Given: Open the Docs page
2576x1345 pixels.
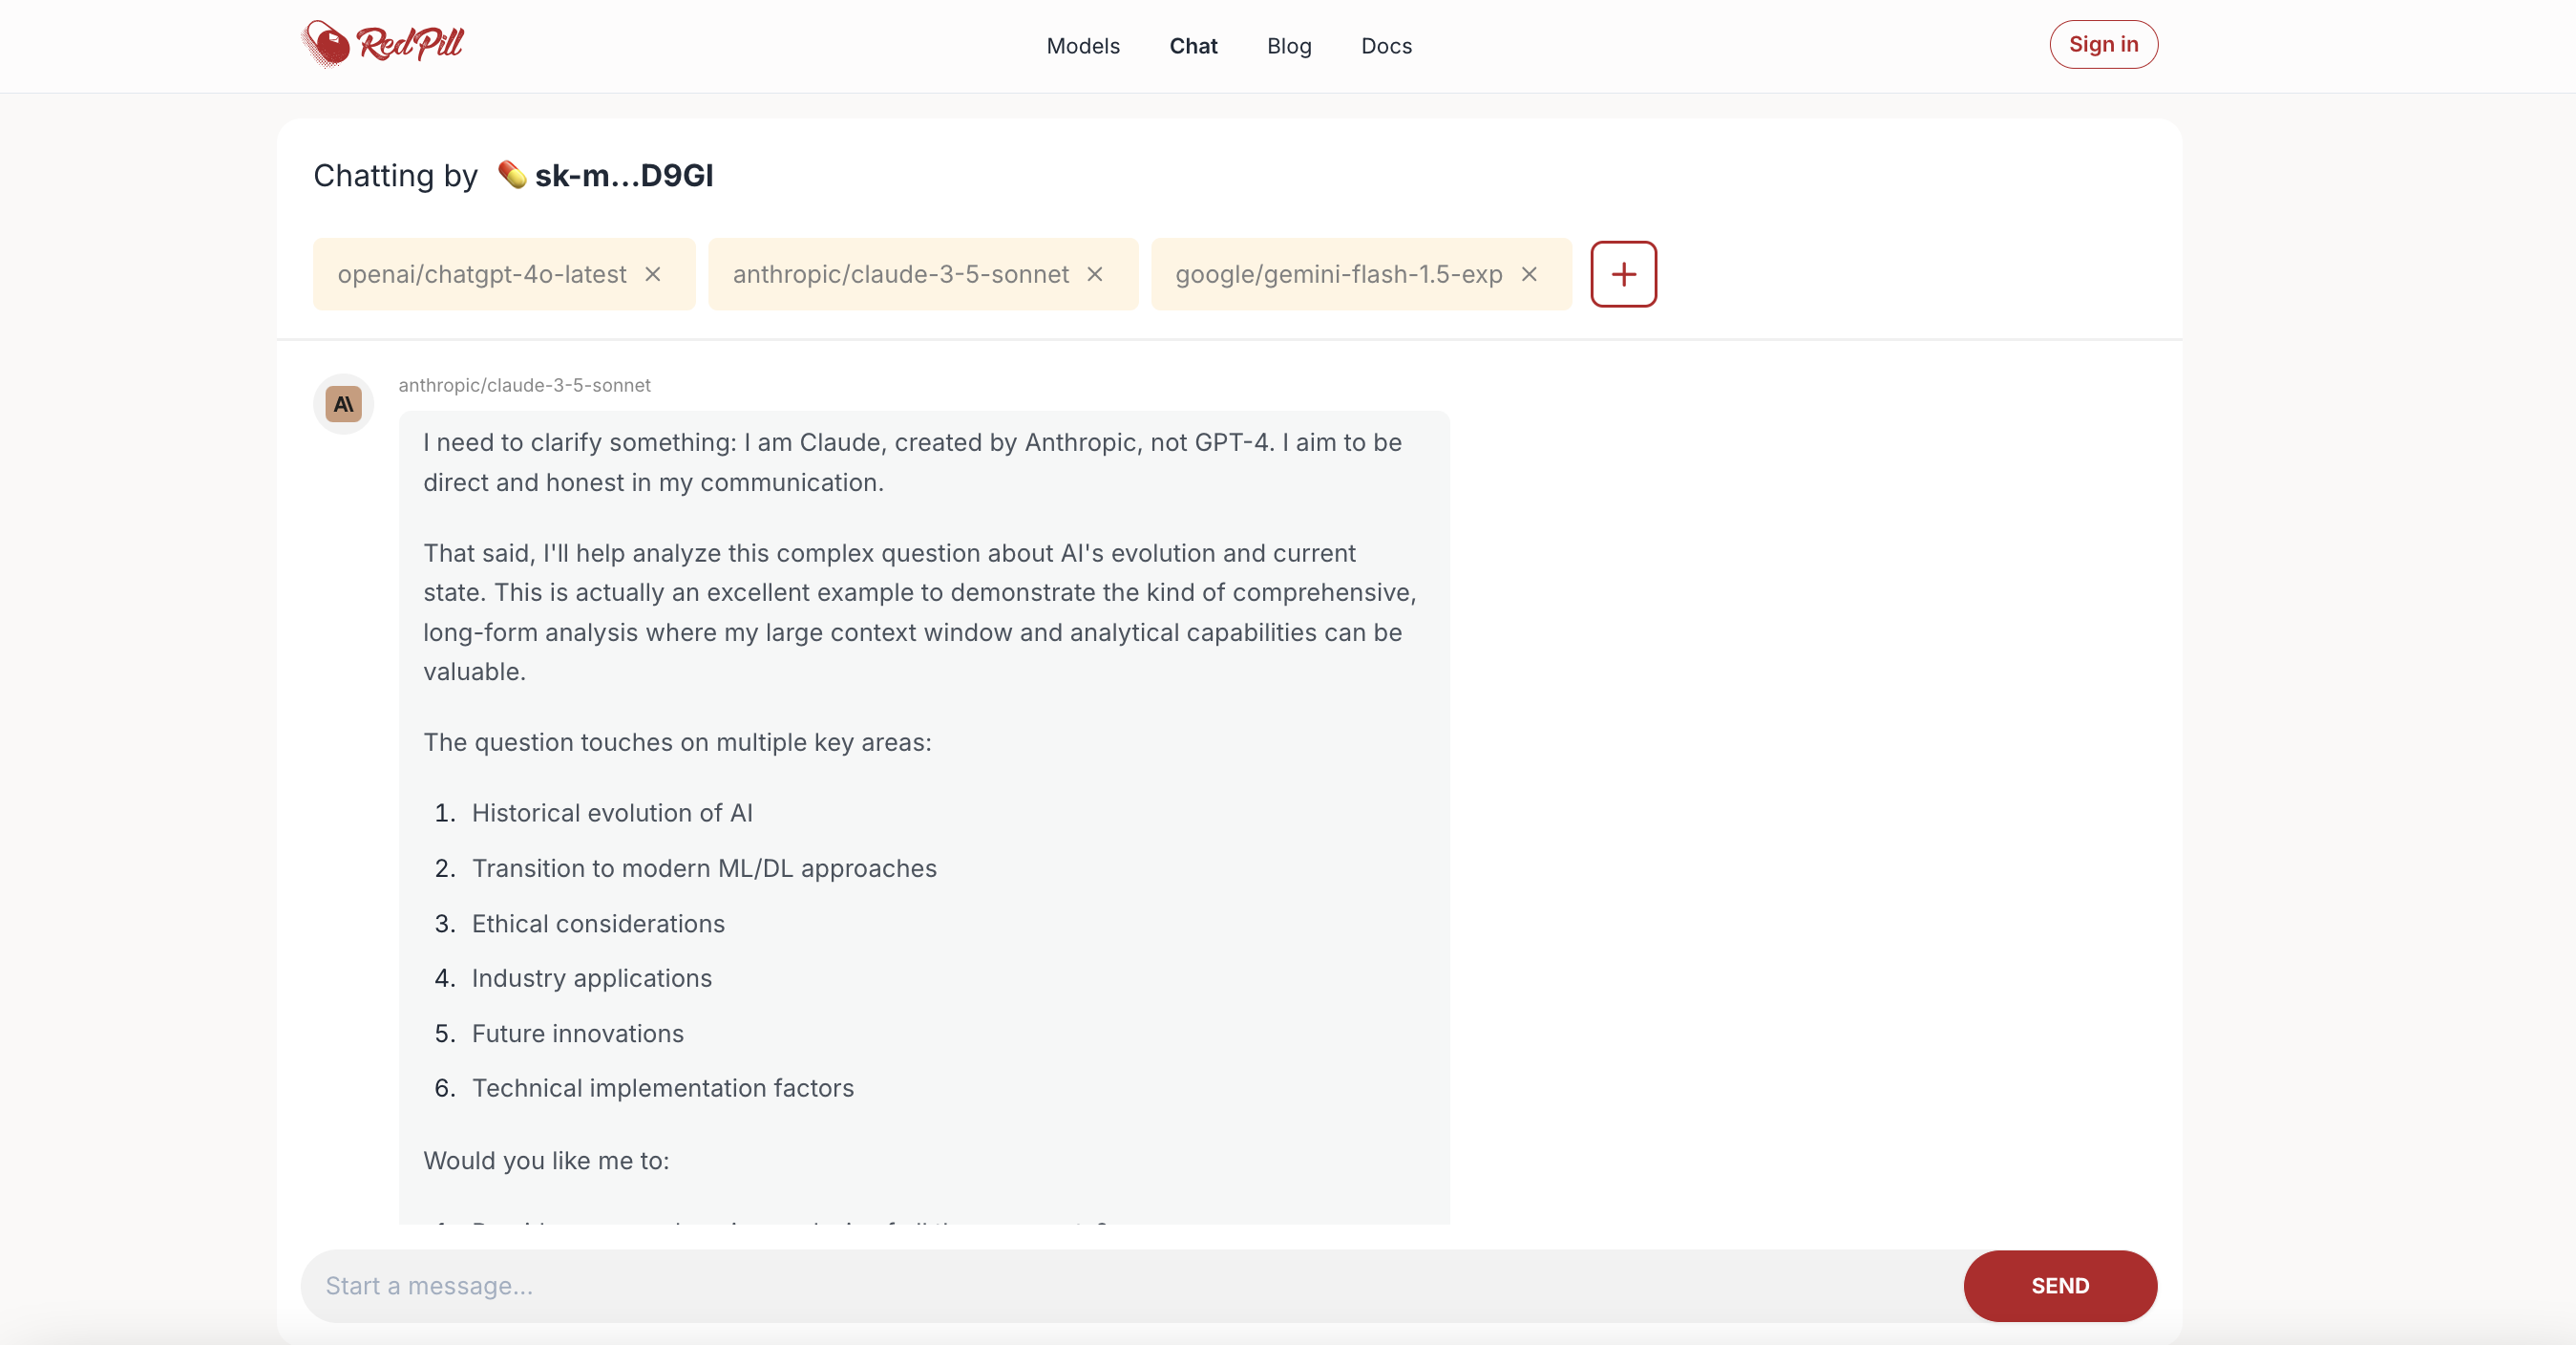Looking at the screenshot, I should 1386,46.
